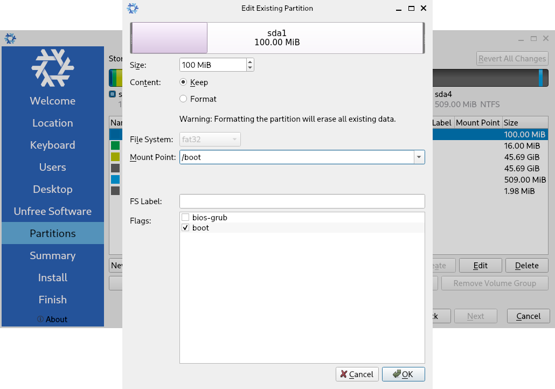Image resolution: width=555 pixels, height=389 pixels.
Task: Enable the bios-grub flag checkbox
Action: click(x=185, y=218)
